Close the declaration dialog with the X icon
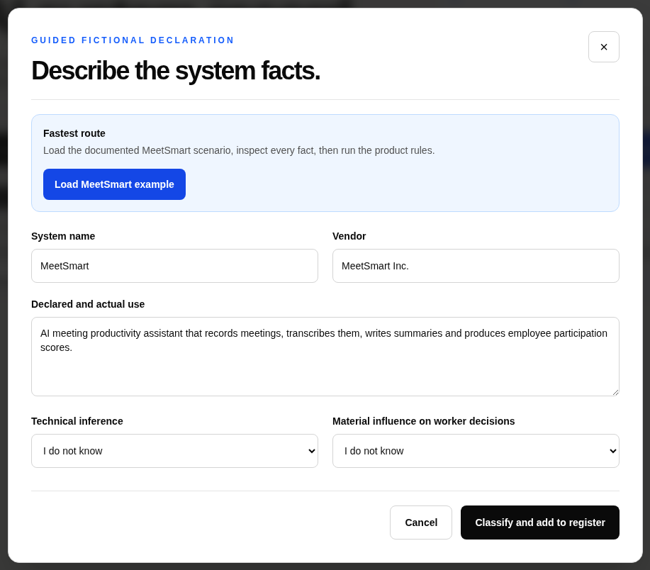 (604, 47)
